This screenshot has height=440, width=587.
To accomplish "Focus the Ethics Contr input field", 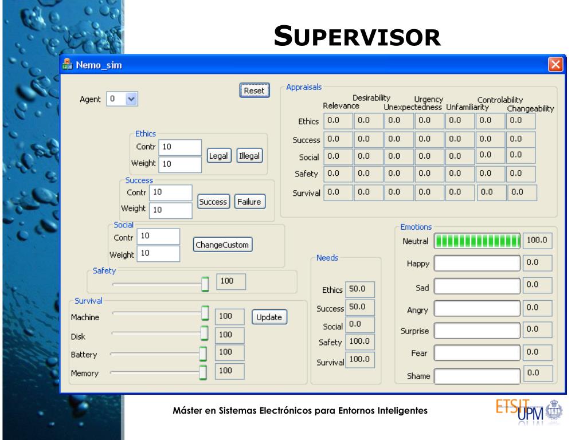I will point(180,147).
